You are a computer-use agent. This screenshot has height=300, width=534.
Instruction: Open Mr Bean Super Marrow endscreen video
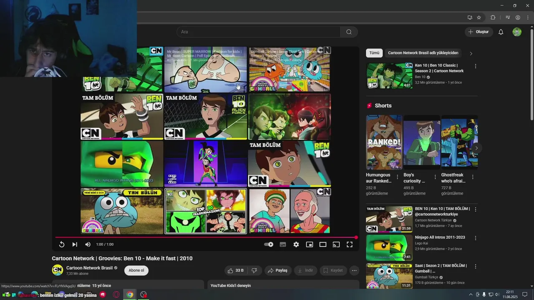206,69
